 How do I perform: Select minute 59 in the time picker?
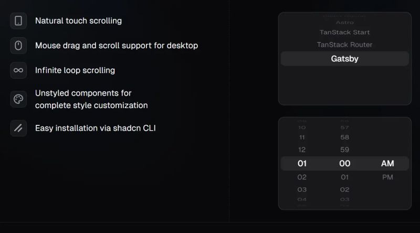(x=344, y=150)
